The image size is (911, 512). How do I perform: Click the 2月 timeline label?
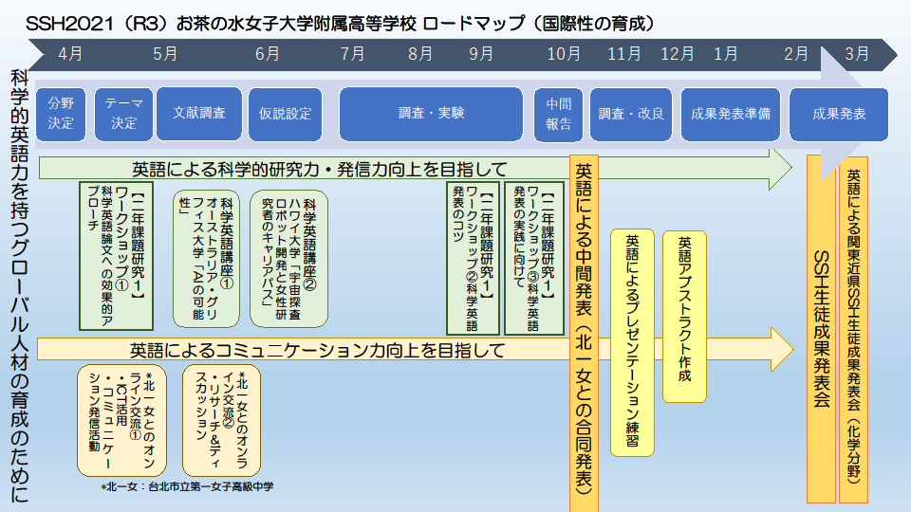pos(796,54)
